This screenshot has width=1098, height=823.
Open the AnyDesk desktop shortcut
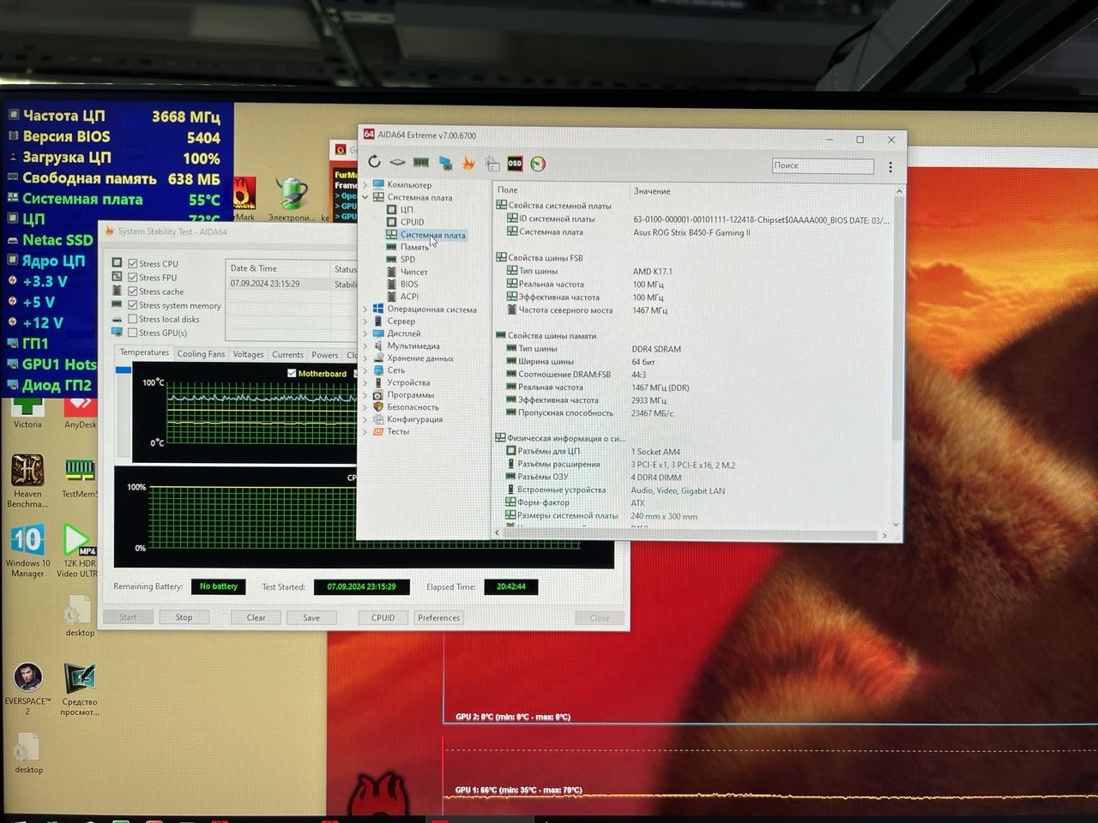point(80,413)
